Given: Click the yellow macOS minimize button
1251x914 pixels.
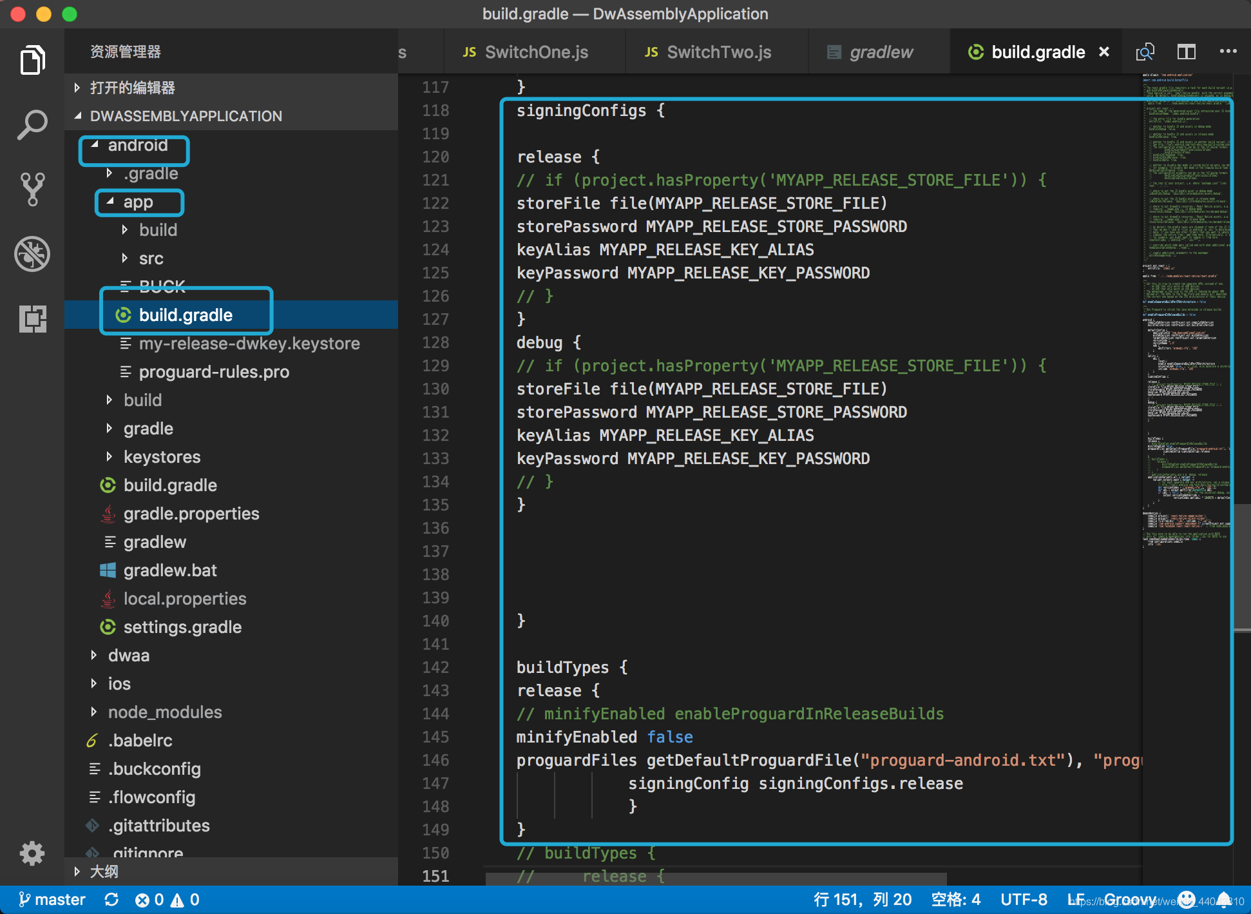Looking at the screenshot, I should pyautogui.click(x=44, y=14).
